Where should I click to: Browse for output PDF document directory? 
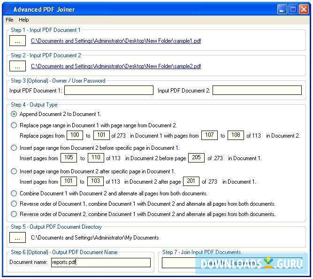pyautogui.click(x=17, y=237)
